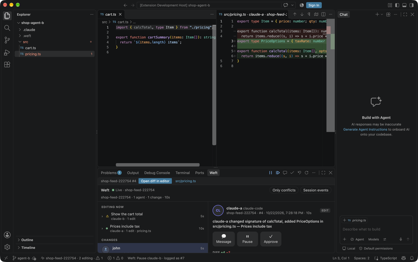Open pricing.ts in the Explorer tree
This screenshot has height=262, width=418.
point(55,54)
